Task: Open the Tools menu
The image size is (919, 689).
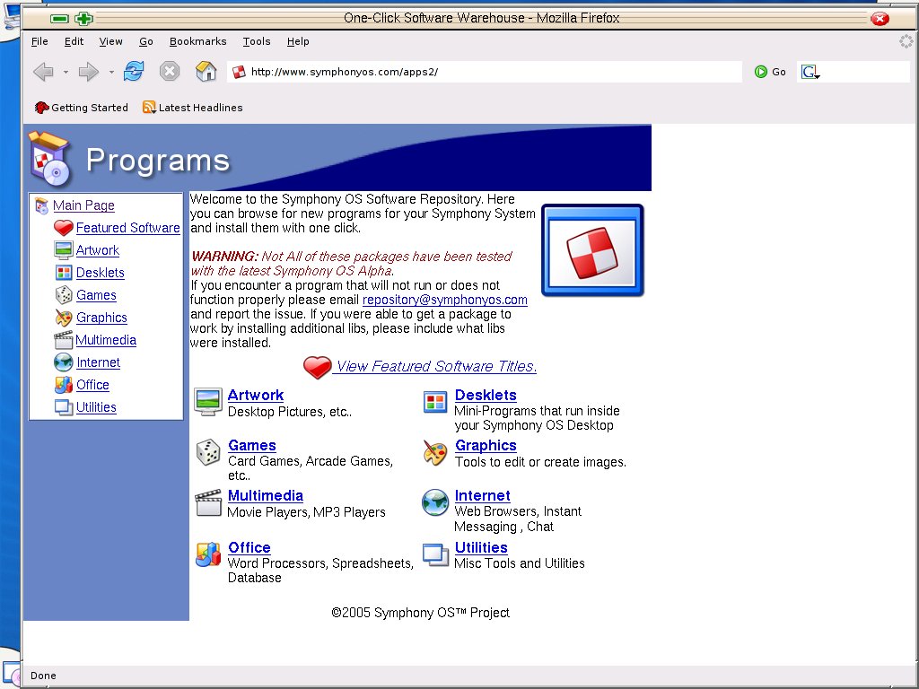Action: click(x=257, y=41)
